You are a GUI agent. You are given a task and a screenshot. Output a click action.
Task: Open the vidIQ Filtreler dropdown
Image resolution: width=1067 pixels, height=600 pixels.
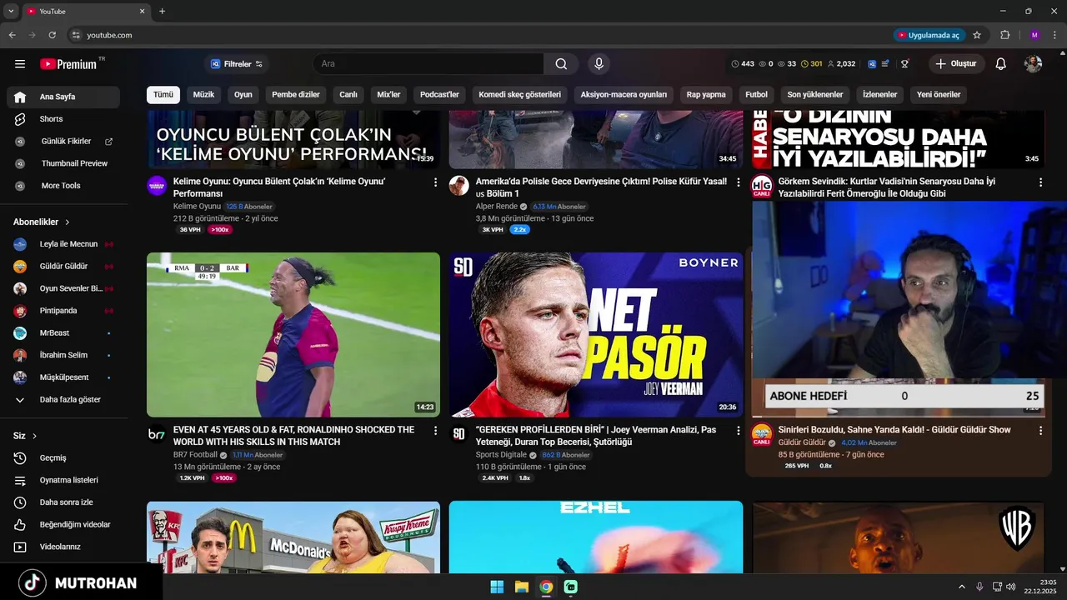click(237, 64)
